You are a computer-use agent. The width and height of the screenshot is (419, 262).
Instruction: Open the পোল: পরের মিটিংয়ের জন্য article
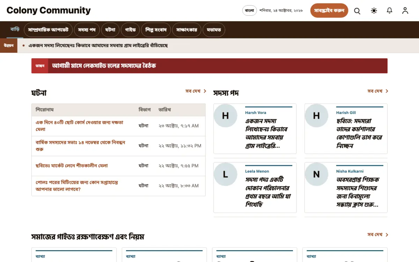coord(77,186)
